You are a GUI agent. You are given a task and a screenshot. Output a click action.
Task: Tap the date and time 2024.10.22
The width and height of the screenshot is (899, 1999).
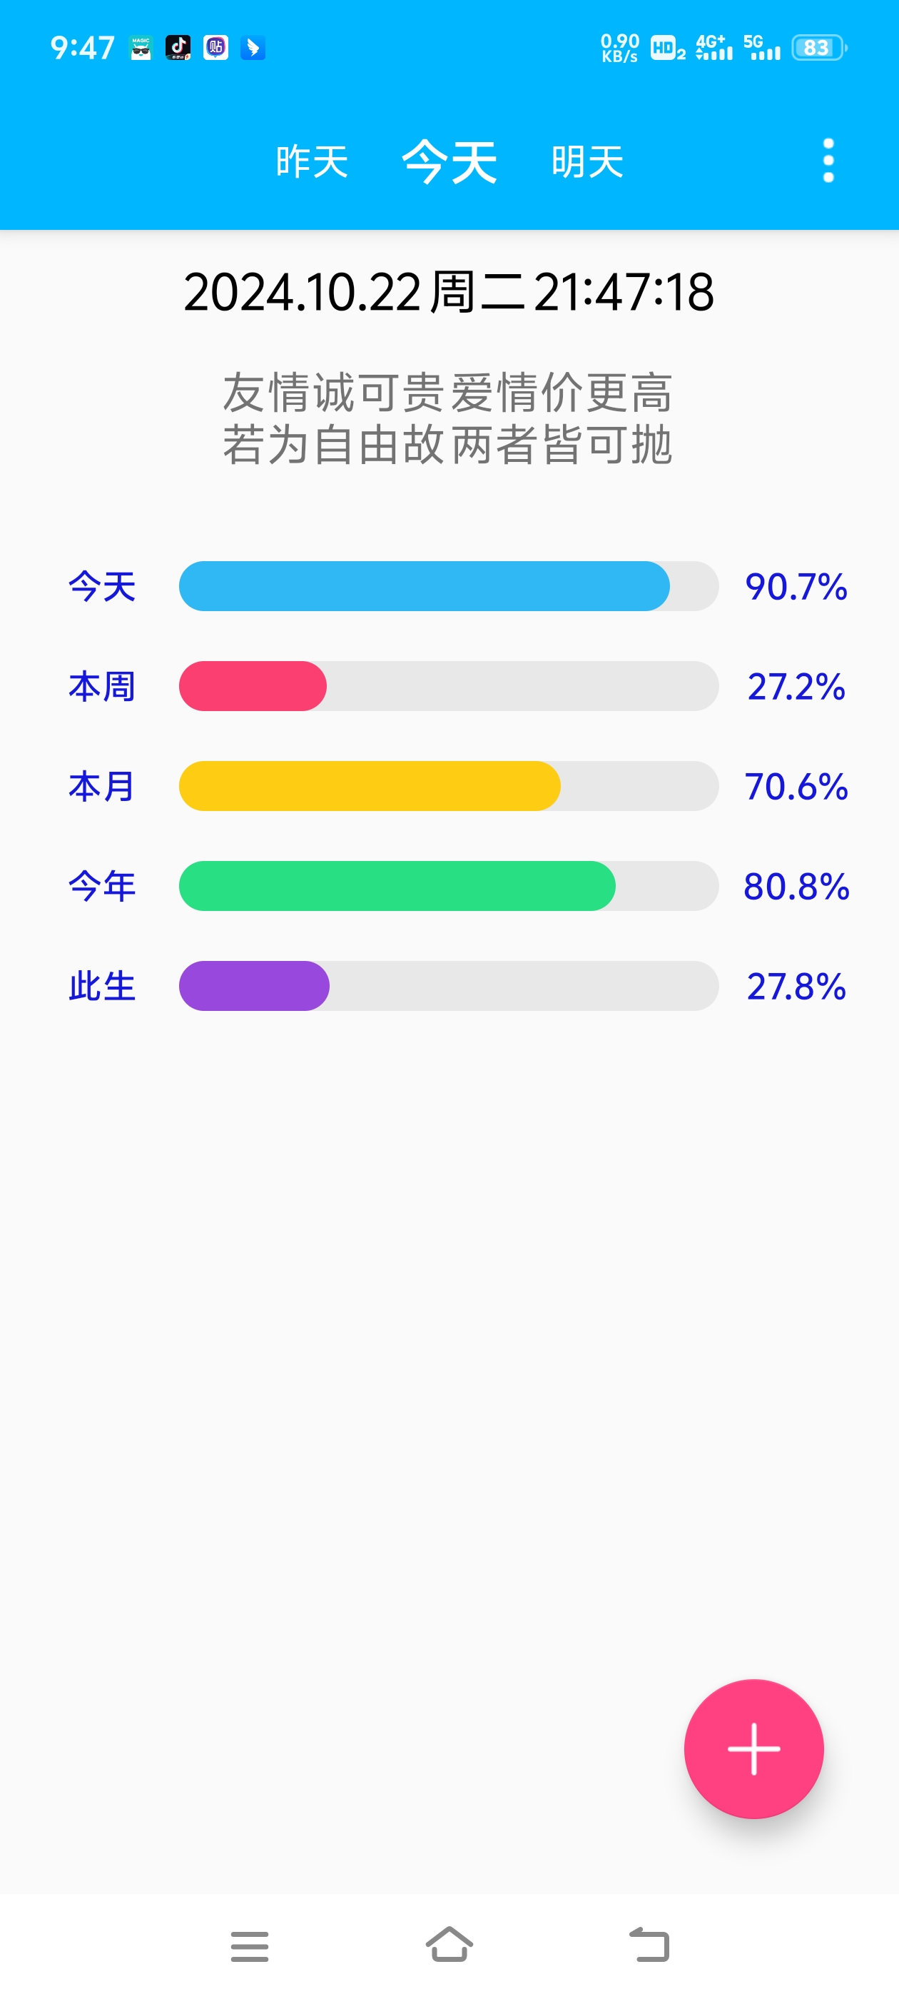tap(448, 293)
